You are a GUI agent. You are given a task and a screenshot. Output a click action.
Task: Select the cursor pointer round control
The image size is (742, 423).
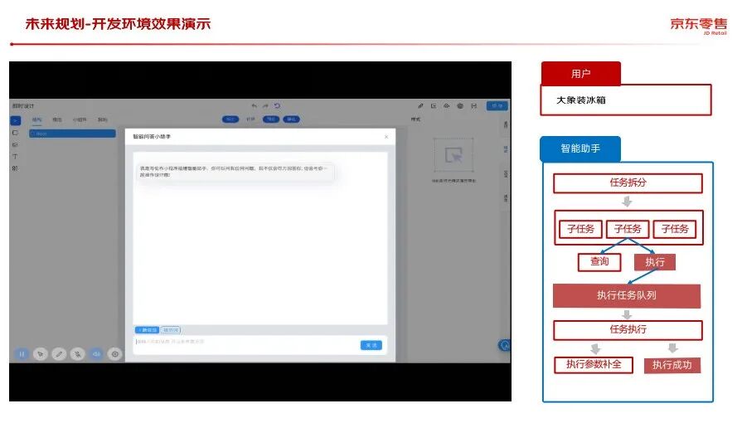(41, 354)
